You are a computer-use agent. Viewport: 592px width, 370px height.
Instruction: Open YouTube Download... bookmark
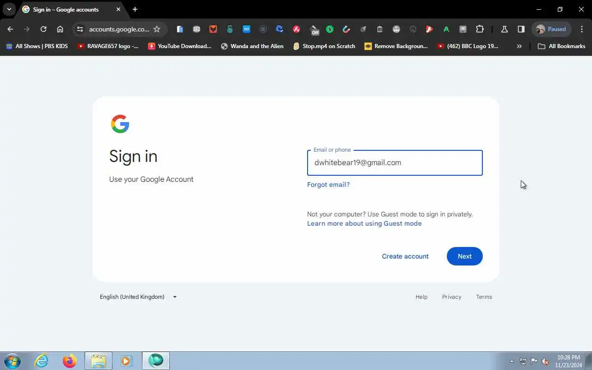pyautogui.click(x=179, y=46)
